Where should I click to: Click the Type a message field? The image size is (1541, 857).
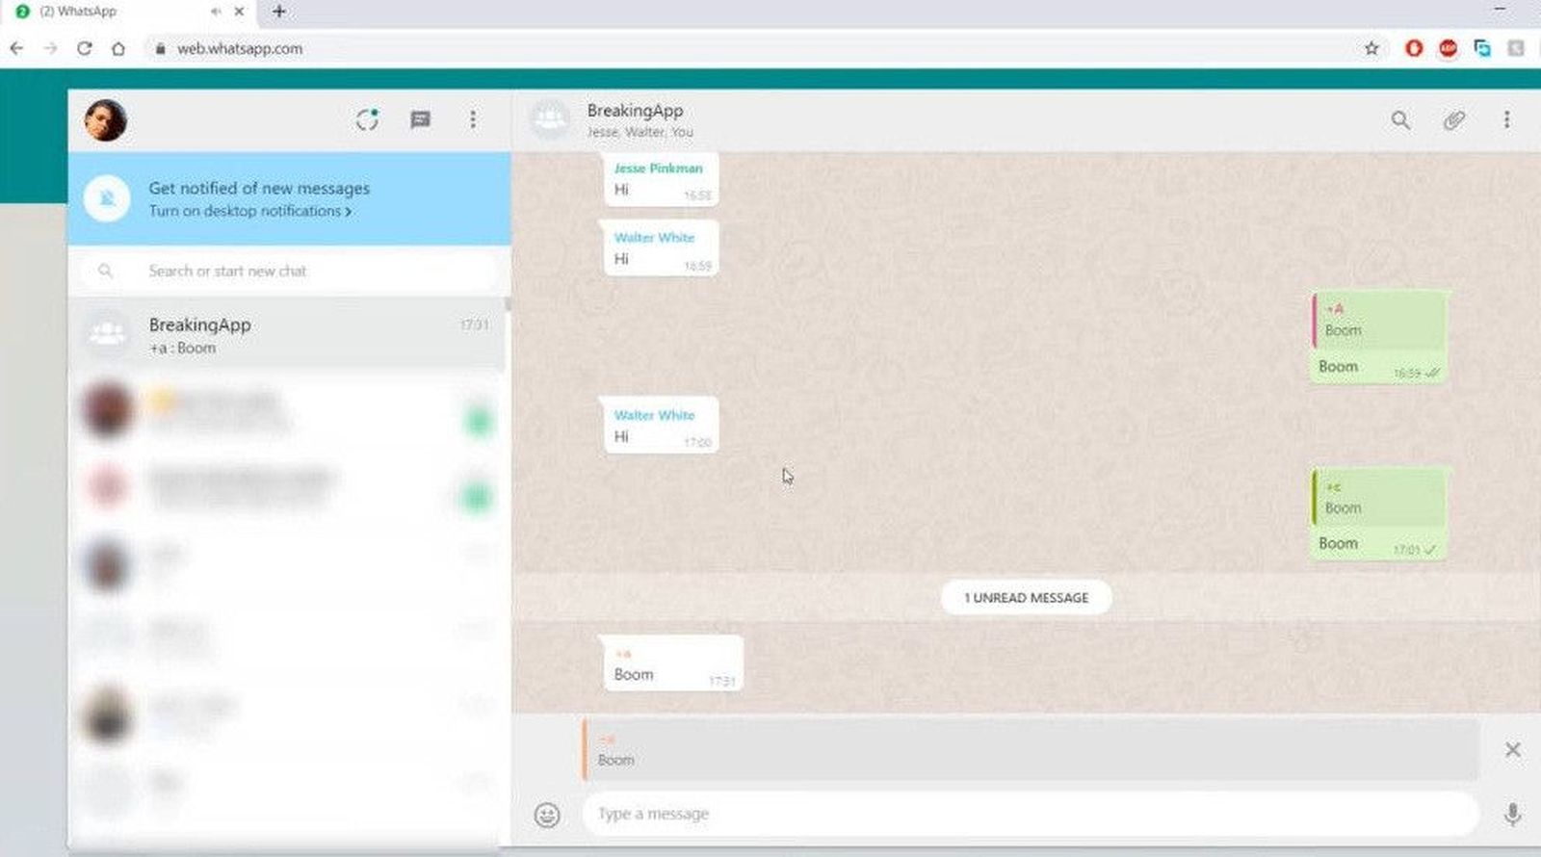click(x=1029, y=815)
